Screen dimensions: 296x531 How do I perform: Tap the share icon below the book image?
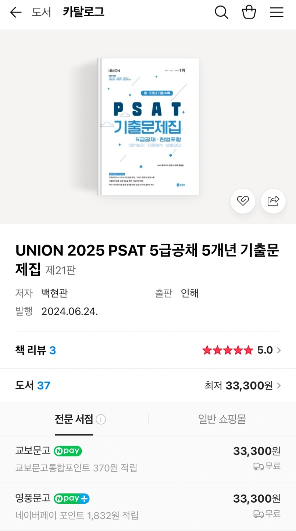273,201
